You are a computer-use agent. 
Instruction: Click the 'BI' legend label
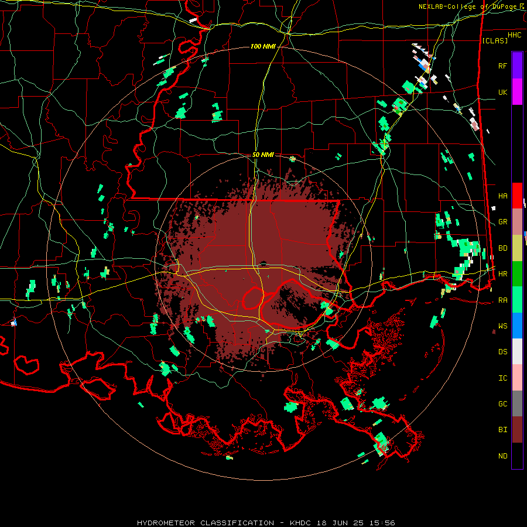coord(502,430)
